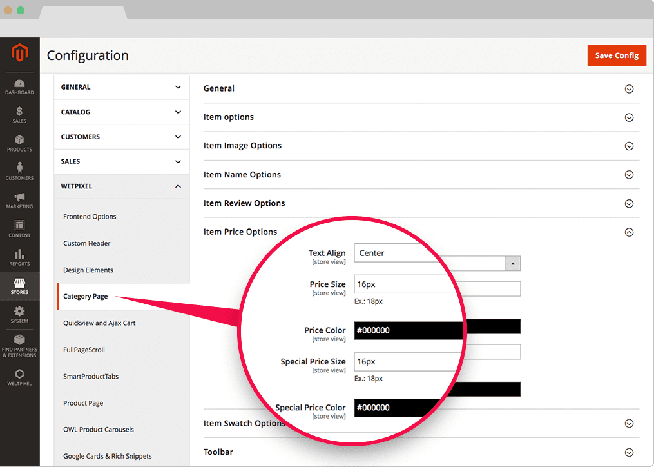Open the Text Align dropdown
The image size is (654, 467).
click(x=513, y=263)
